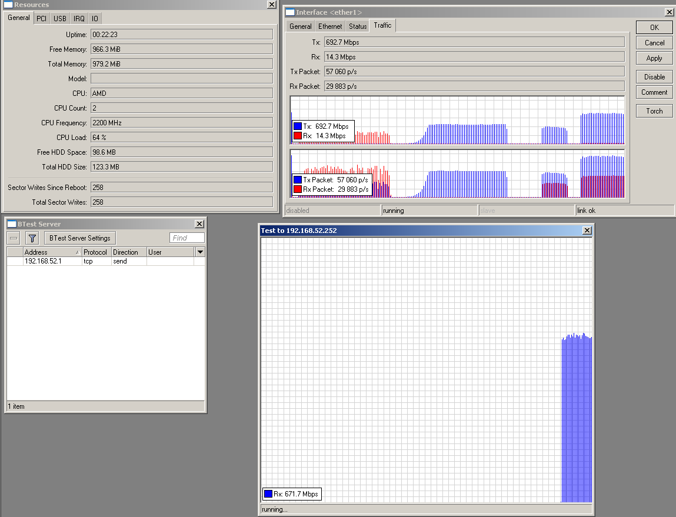
Task: Click the funnel filter icon in BTest Server
Action: pyautogui.click(x=32, y=238)
